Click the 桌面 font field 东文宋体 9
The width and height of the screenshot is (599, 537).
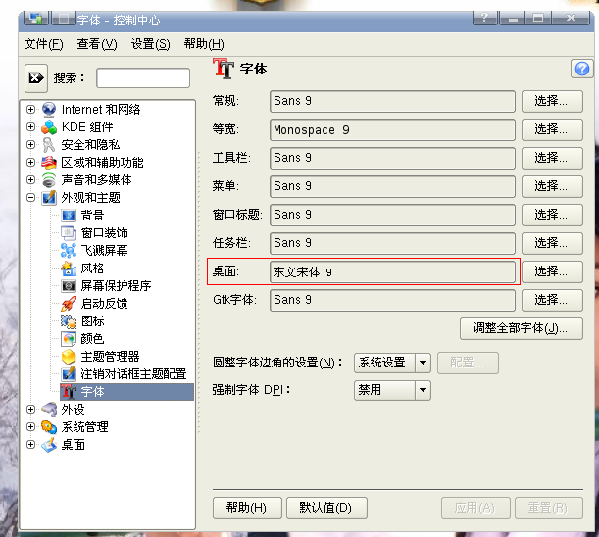pyautogui.click(x=392, y=272)
